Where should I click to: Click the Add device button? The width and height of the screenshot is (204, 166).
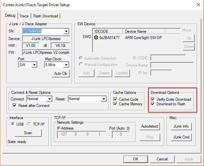87,73
